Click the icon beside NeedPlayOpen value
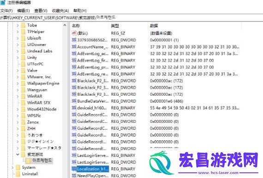The image size is (263, 178). click(74, 176)
